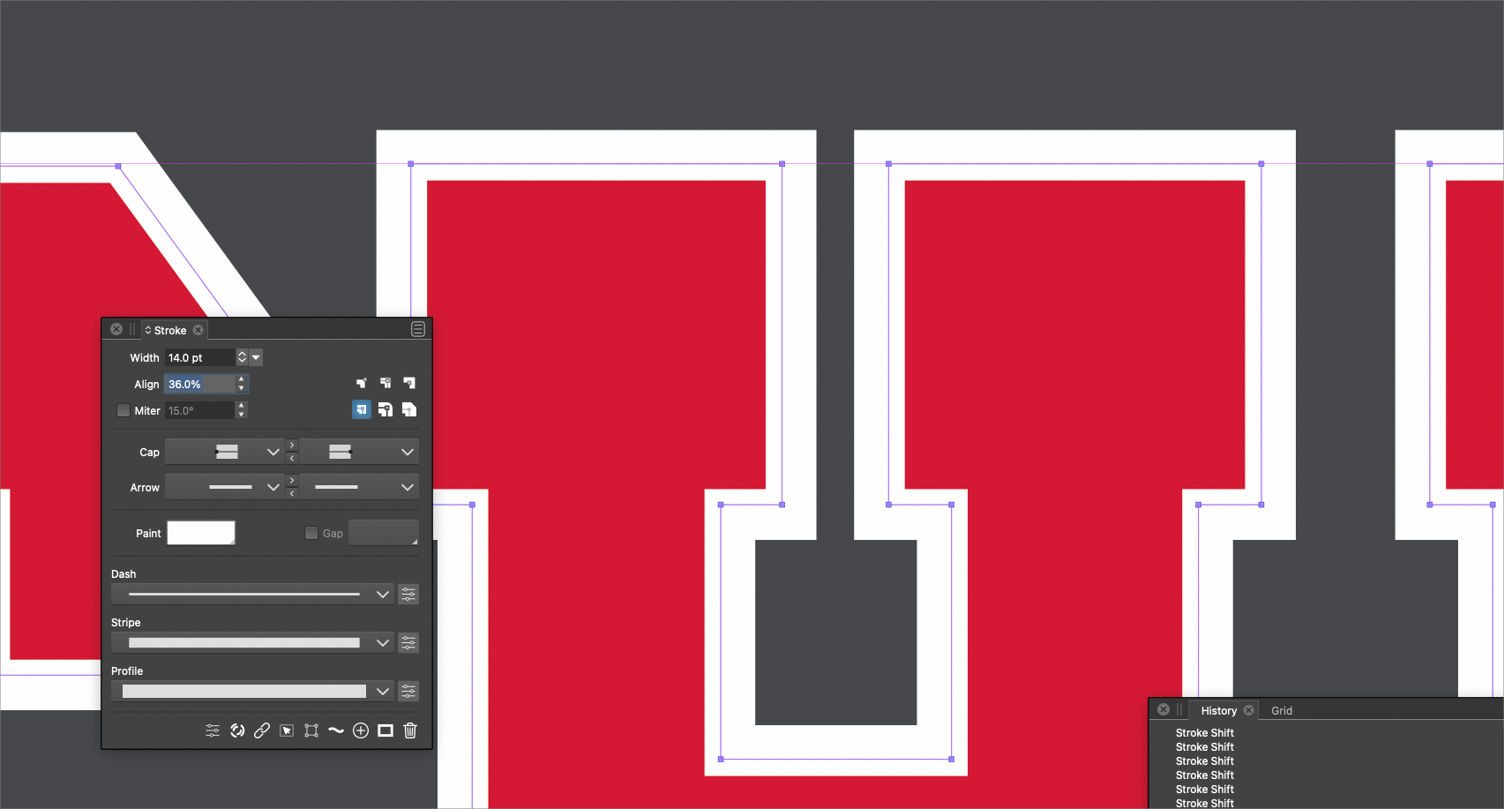Image resolution: width=1504 pixels, height=809 pixels.
Task: Select the outside stroke alignment icon
Action: (x=409, y=383)
